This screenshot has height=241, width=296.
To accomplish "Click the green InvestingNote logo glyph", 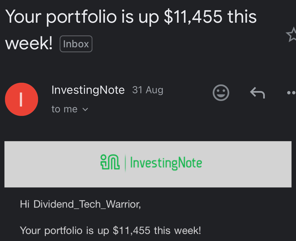I will coord(110,162).
